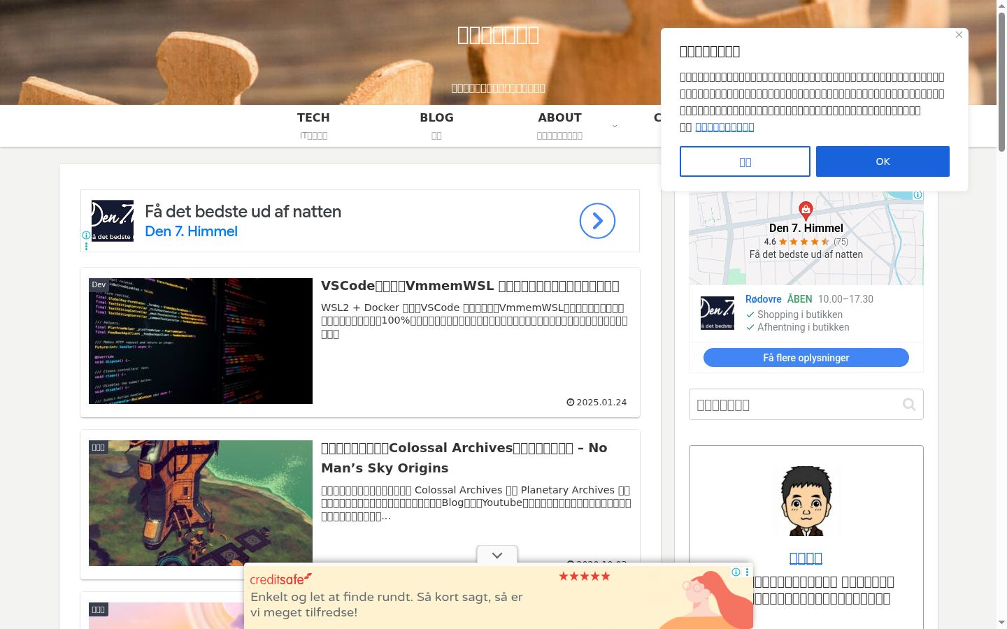Click the page vertical scrollbar thumb

click(x=1001, y=81)
